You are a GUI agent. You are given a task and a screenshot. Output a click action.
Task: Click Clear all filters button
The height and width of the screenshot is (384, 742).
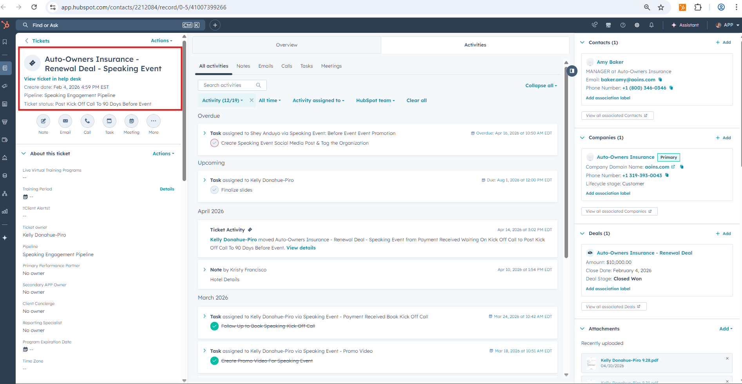[x=416, y=100]
